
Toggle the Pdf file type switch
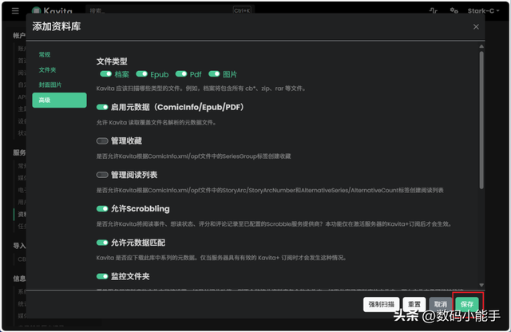[181, 74]
